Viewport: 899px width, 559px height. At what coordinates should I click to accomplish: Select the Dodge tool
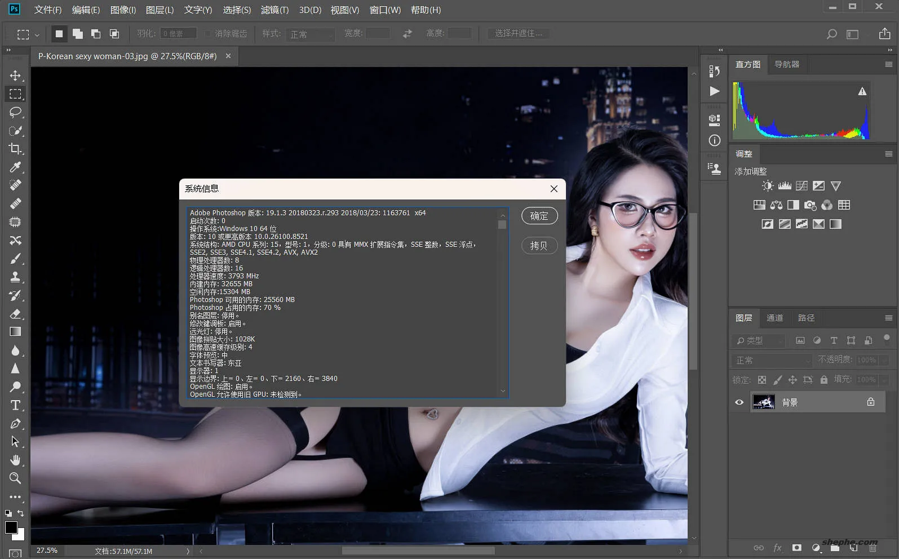[x=15, y=387]
